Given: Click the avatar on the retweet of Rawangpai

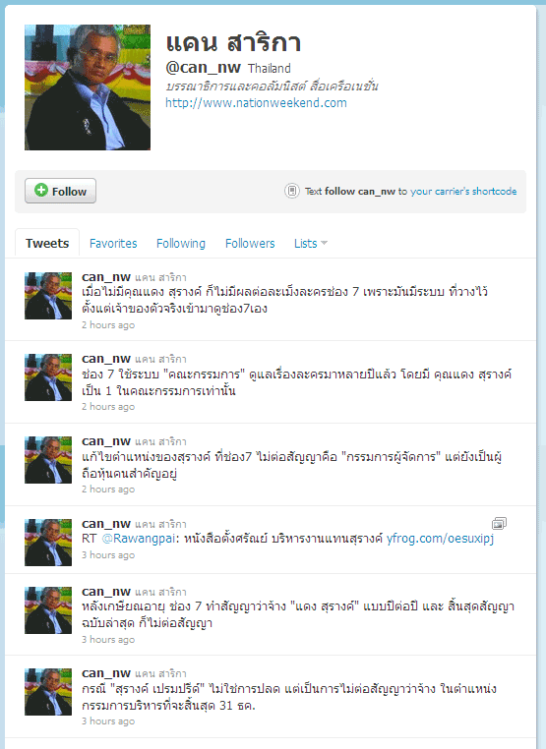Looking at the screenshot, I should tap(48, 543).
